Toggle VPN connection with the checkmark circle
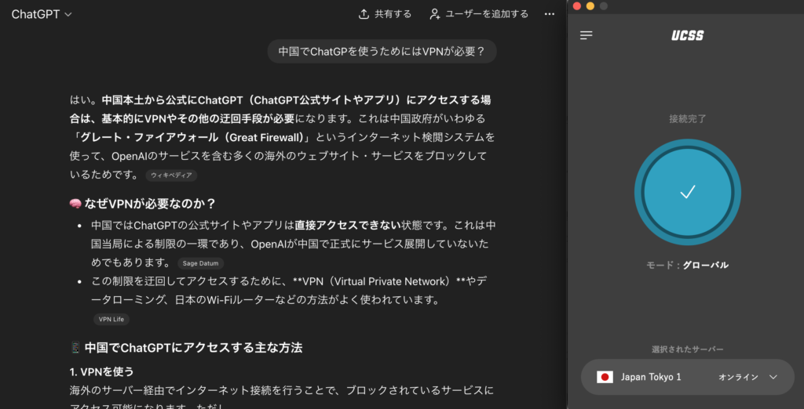 click(x=687, y=192)
